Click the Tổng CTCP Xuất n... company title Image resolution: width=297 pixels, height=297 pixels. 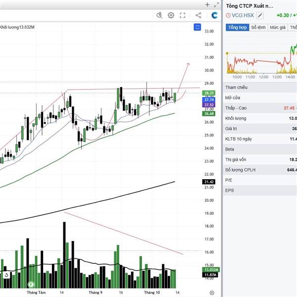[249, 6]
